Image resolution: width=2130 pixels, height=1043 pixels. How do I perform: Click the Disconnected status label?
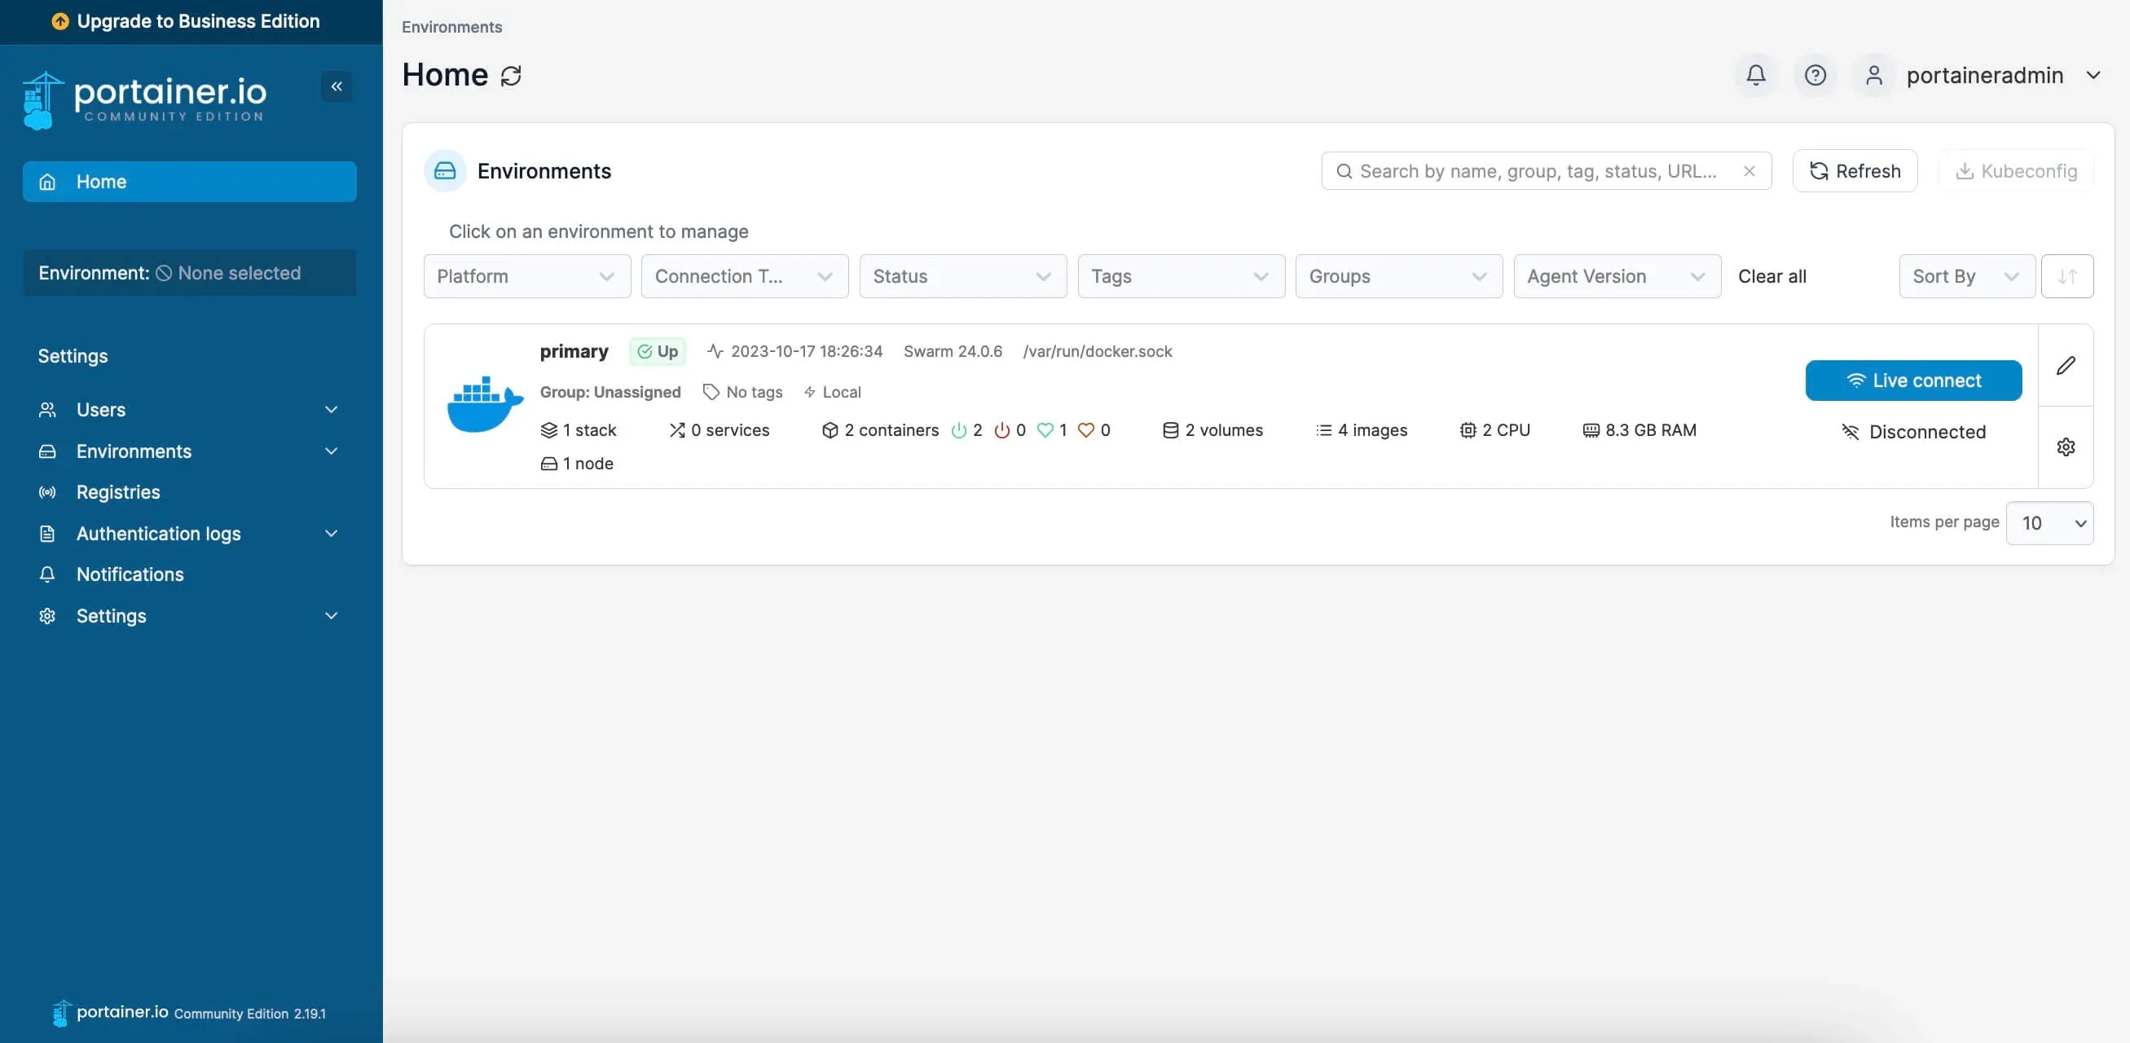point(1913,432)
